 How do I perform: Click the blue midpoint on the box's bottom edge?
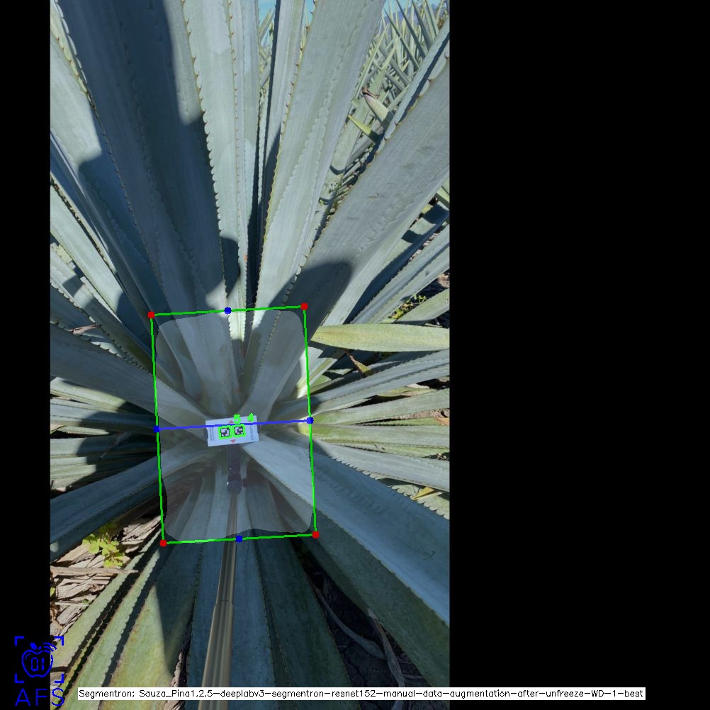pos(239,539)
